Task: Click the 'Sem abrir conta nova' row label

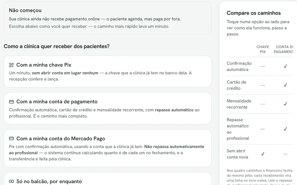Action: (x=237, y=154)
